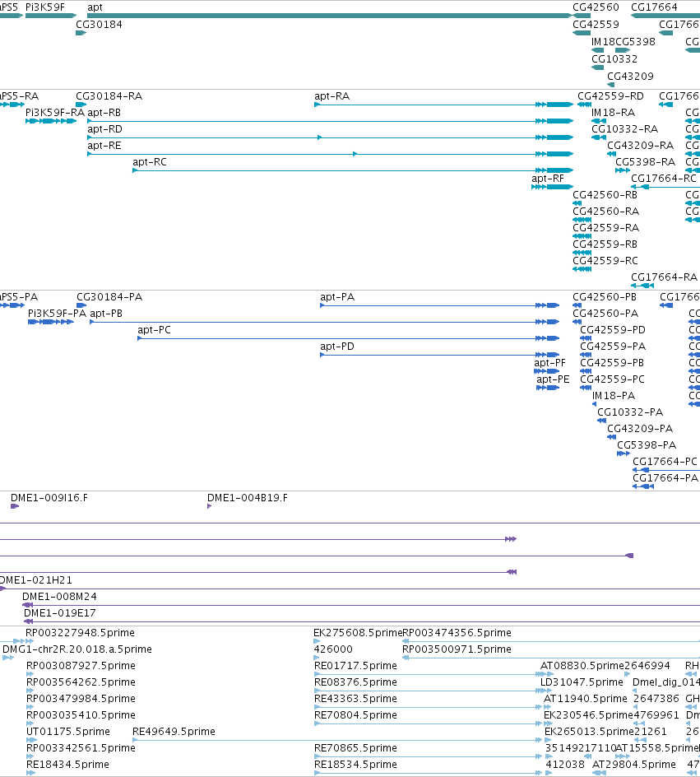Viewport: 700px width, 777px height.
Task: Click the RE01717.5prime EST label
Action: pyautogui.click(x=355, y=666)
